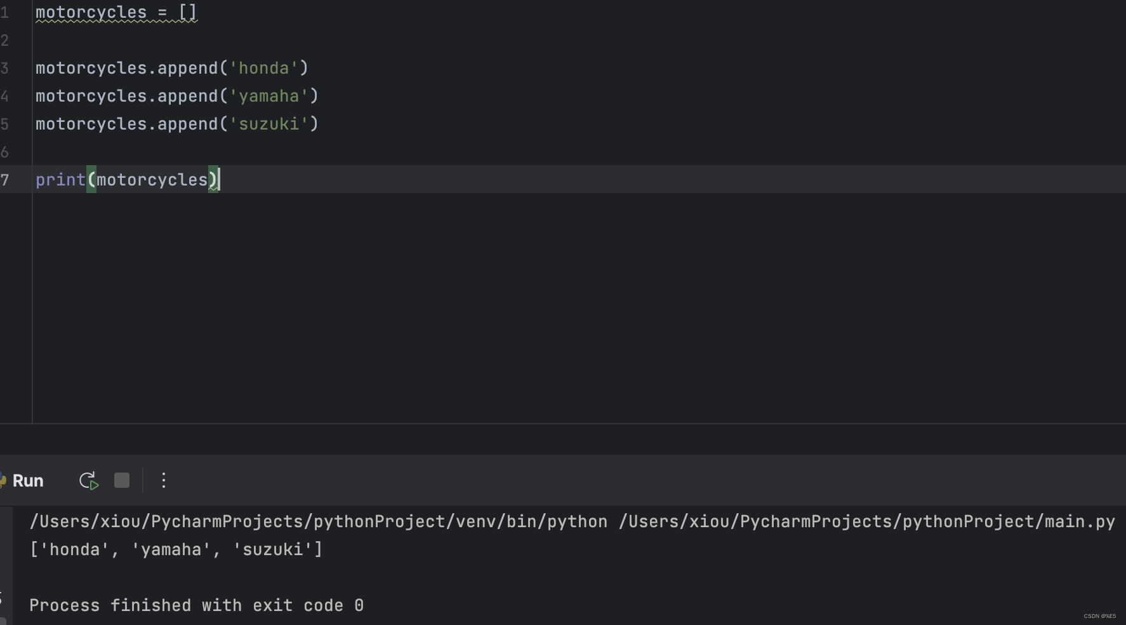
Task: Click the append method on line 4
Action: pos(188,96)
